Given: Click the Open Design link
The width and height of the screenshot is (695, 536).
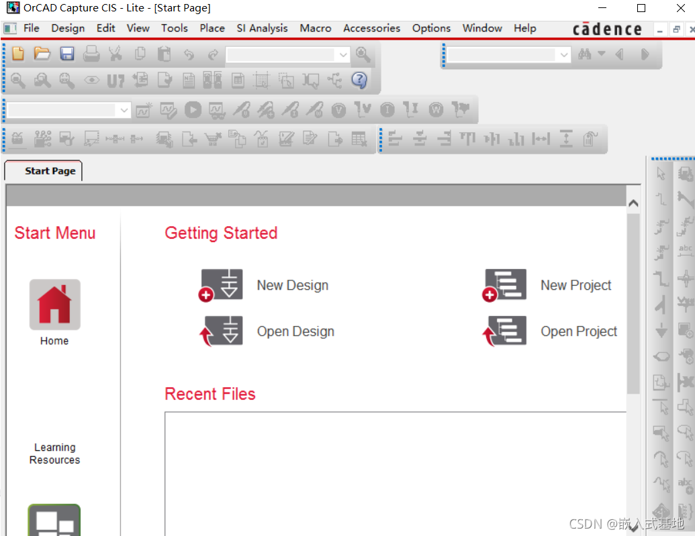Looking at the screenshot, I should click(295, 331).
